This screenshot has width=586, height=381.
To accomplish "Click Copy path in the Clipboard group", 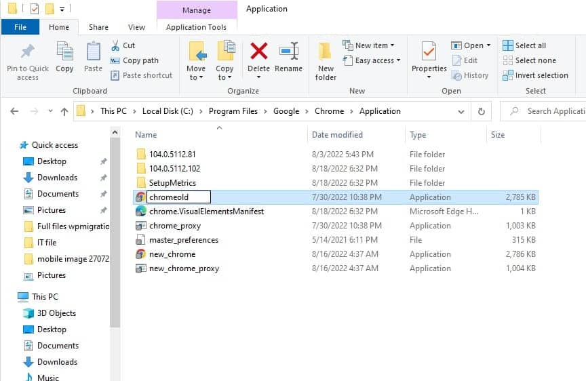I will click(134, 60).
